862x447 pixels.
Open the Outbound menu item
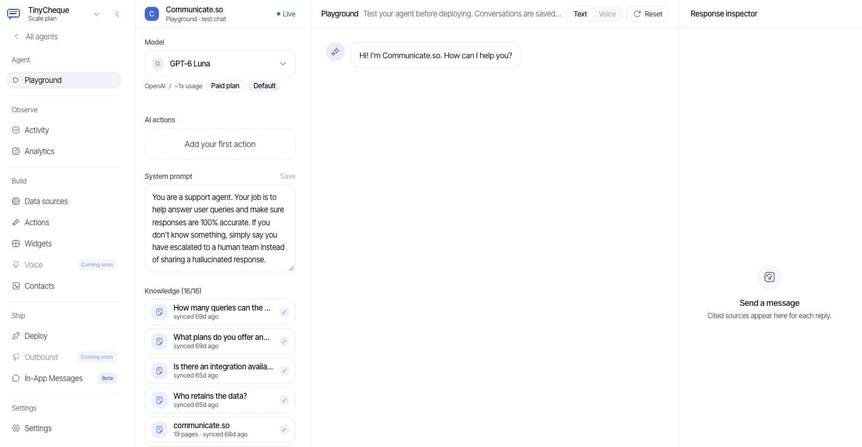pyautogui.click(x=64, y=357)
